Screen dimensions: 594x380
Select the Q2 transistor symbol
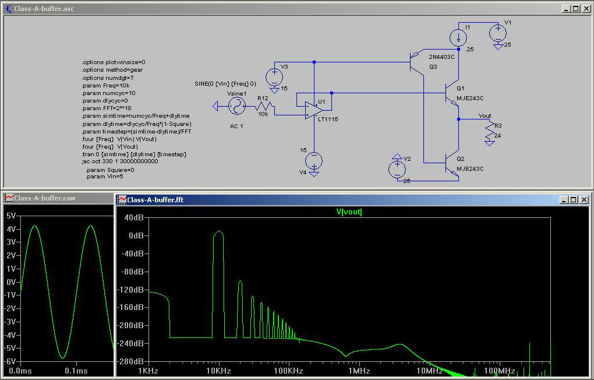[452, 163]
